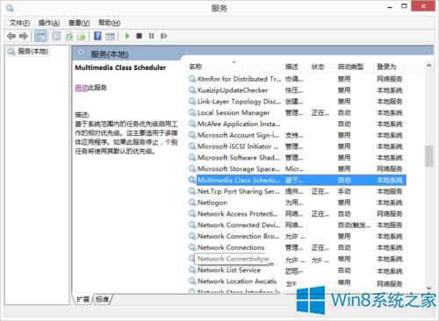Click 手动 startup type of Net.Tcp Port Sharing
This screenshot has height=321, width=439.
(344, 192)
